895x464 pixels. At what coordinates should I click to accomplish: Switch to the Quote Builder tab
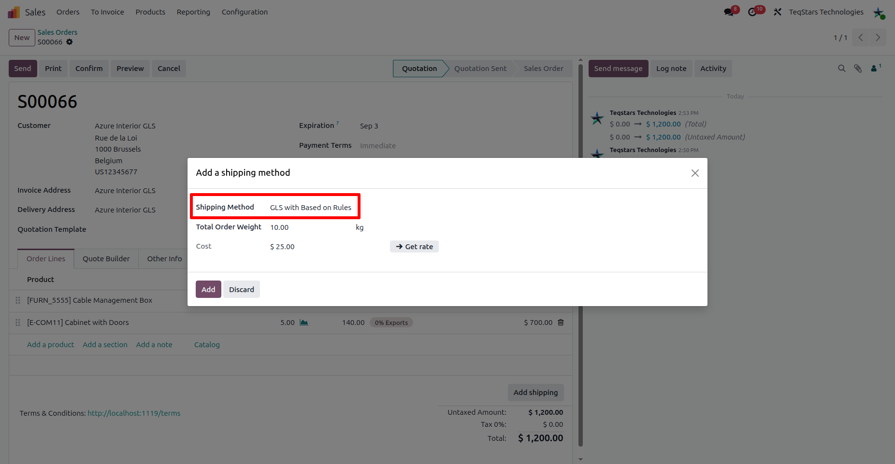click(x=106, y=259)
